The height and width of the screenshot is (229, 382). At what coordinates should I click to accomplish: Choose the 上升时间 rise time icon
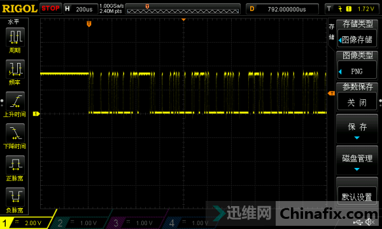15,101
